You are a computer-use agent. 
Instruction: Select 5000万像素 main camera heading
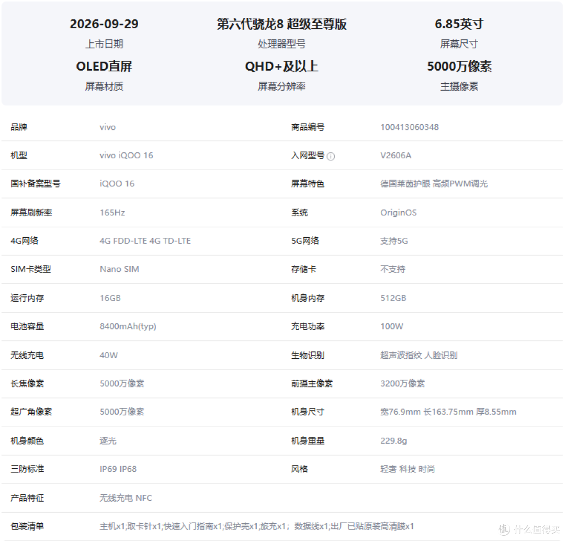[x=459, y=67]
